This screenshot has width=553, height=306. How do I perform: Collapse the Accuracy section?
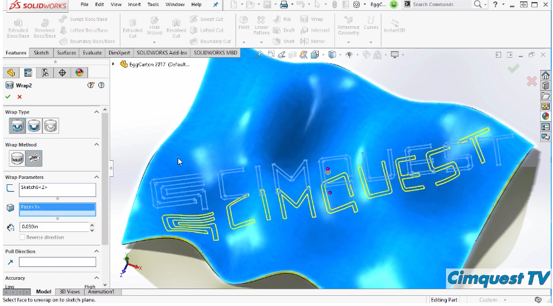(x=96, y=278)
